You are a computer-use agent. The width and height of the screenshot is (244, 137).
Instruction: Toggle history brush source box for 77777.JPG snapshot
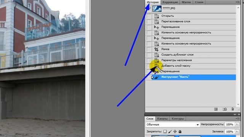click(149, 8)
